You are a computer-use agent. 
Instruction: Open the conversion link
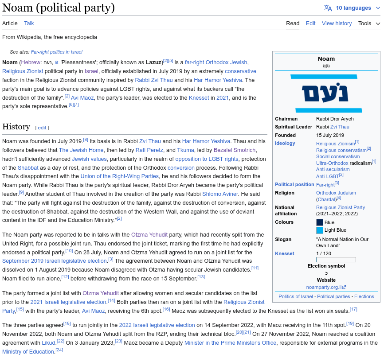point(181,168)
